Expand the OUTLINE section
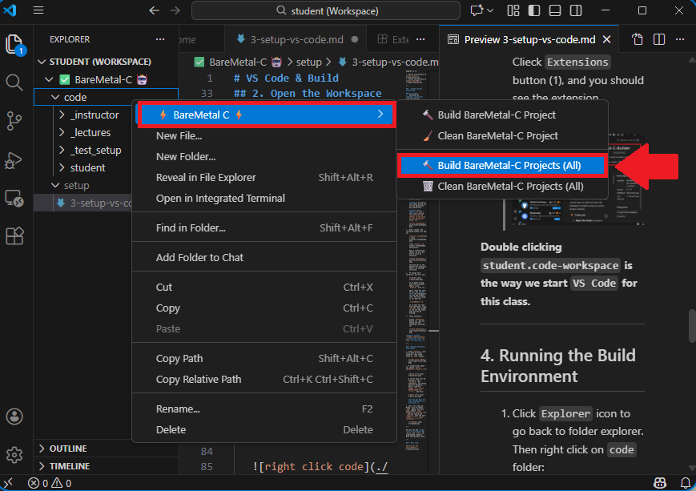 pyautogui.click(x=68, y=449)
